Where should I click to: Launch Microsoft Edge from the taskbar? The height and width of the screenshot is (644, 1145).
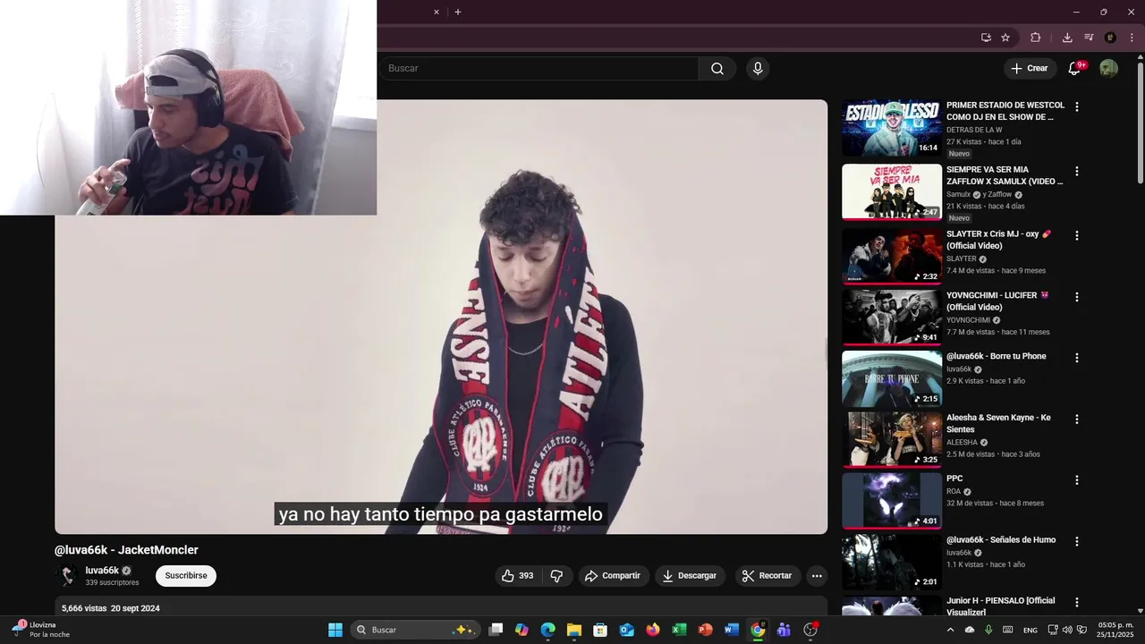(x=547, y=630)
